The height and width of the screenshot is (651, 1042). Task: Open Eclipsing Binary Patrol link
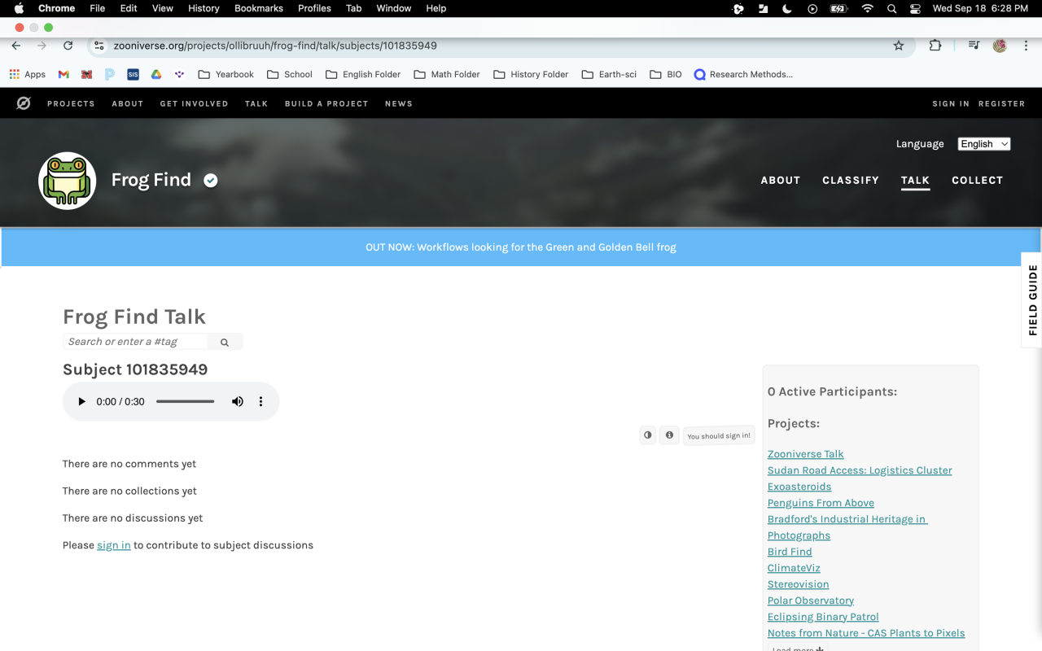823,617
